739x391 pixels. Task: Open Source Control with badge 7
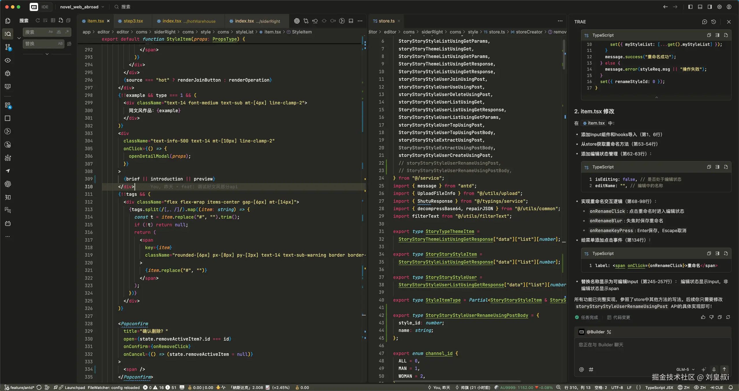[8, 47]
